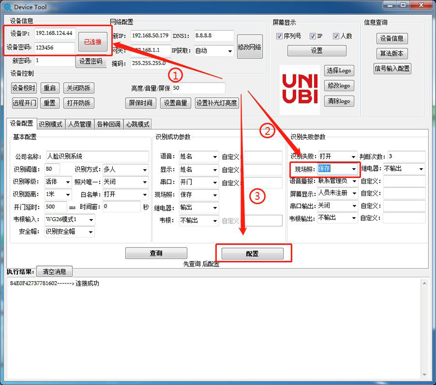The width and height of the screenshot is (436, 385).
Task: Toggle the 人数 checkbox
Action: point(336,36)
